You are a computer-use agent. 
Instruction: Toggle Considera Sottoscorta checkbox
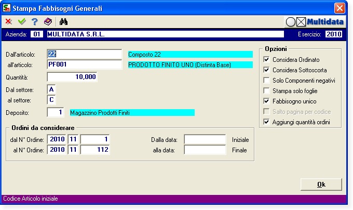pos(266,70)
